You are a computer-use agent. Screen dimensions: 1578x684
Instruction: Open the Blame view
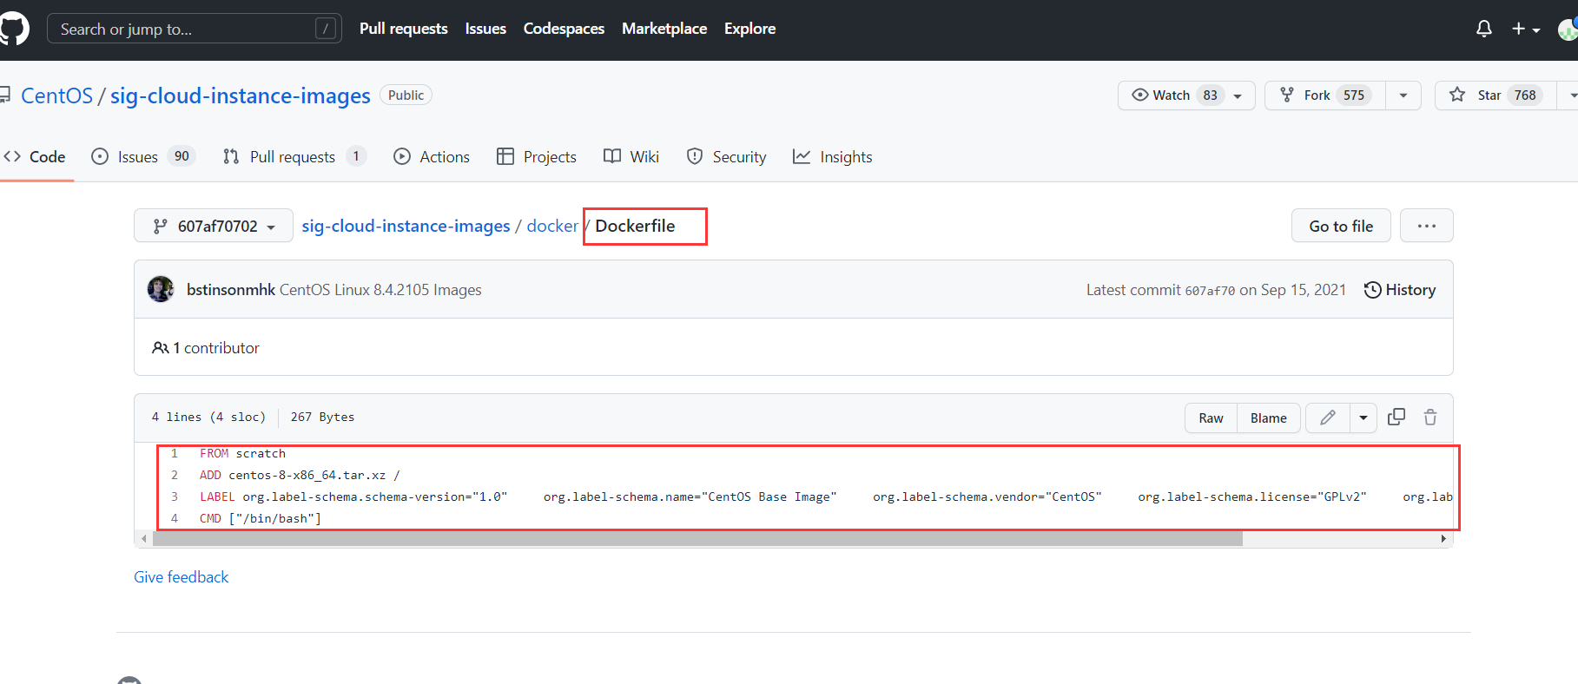tap(1269, 418)
